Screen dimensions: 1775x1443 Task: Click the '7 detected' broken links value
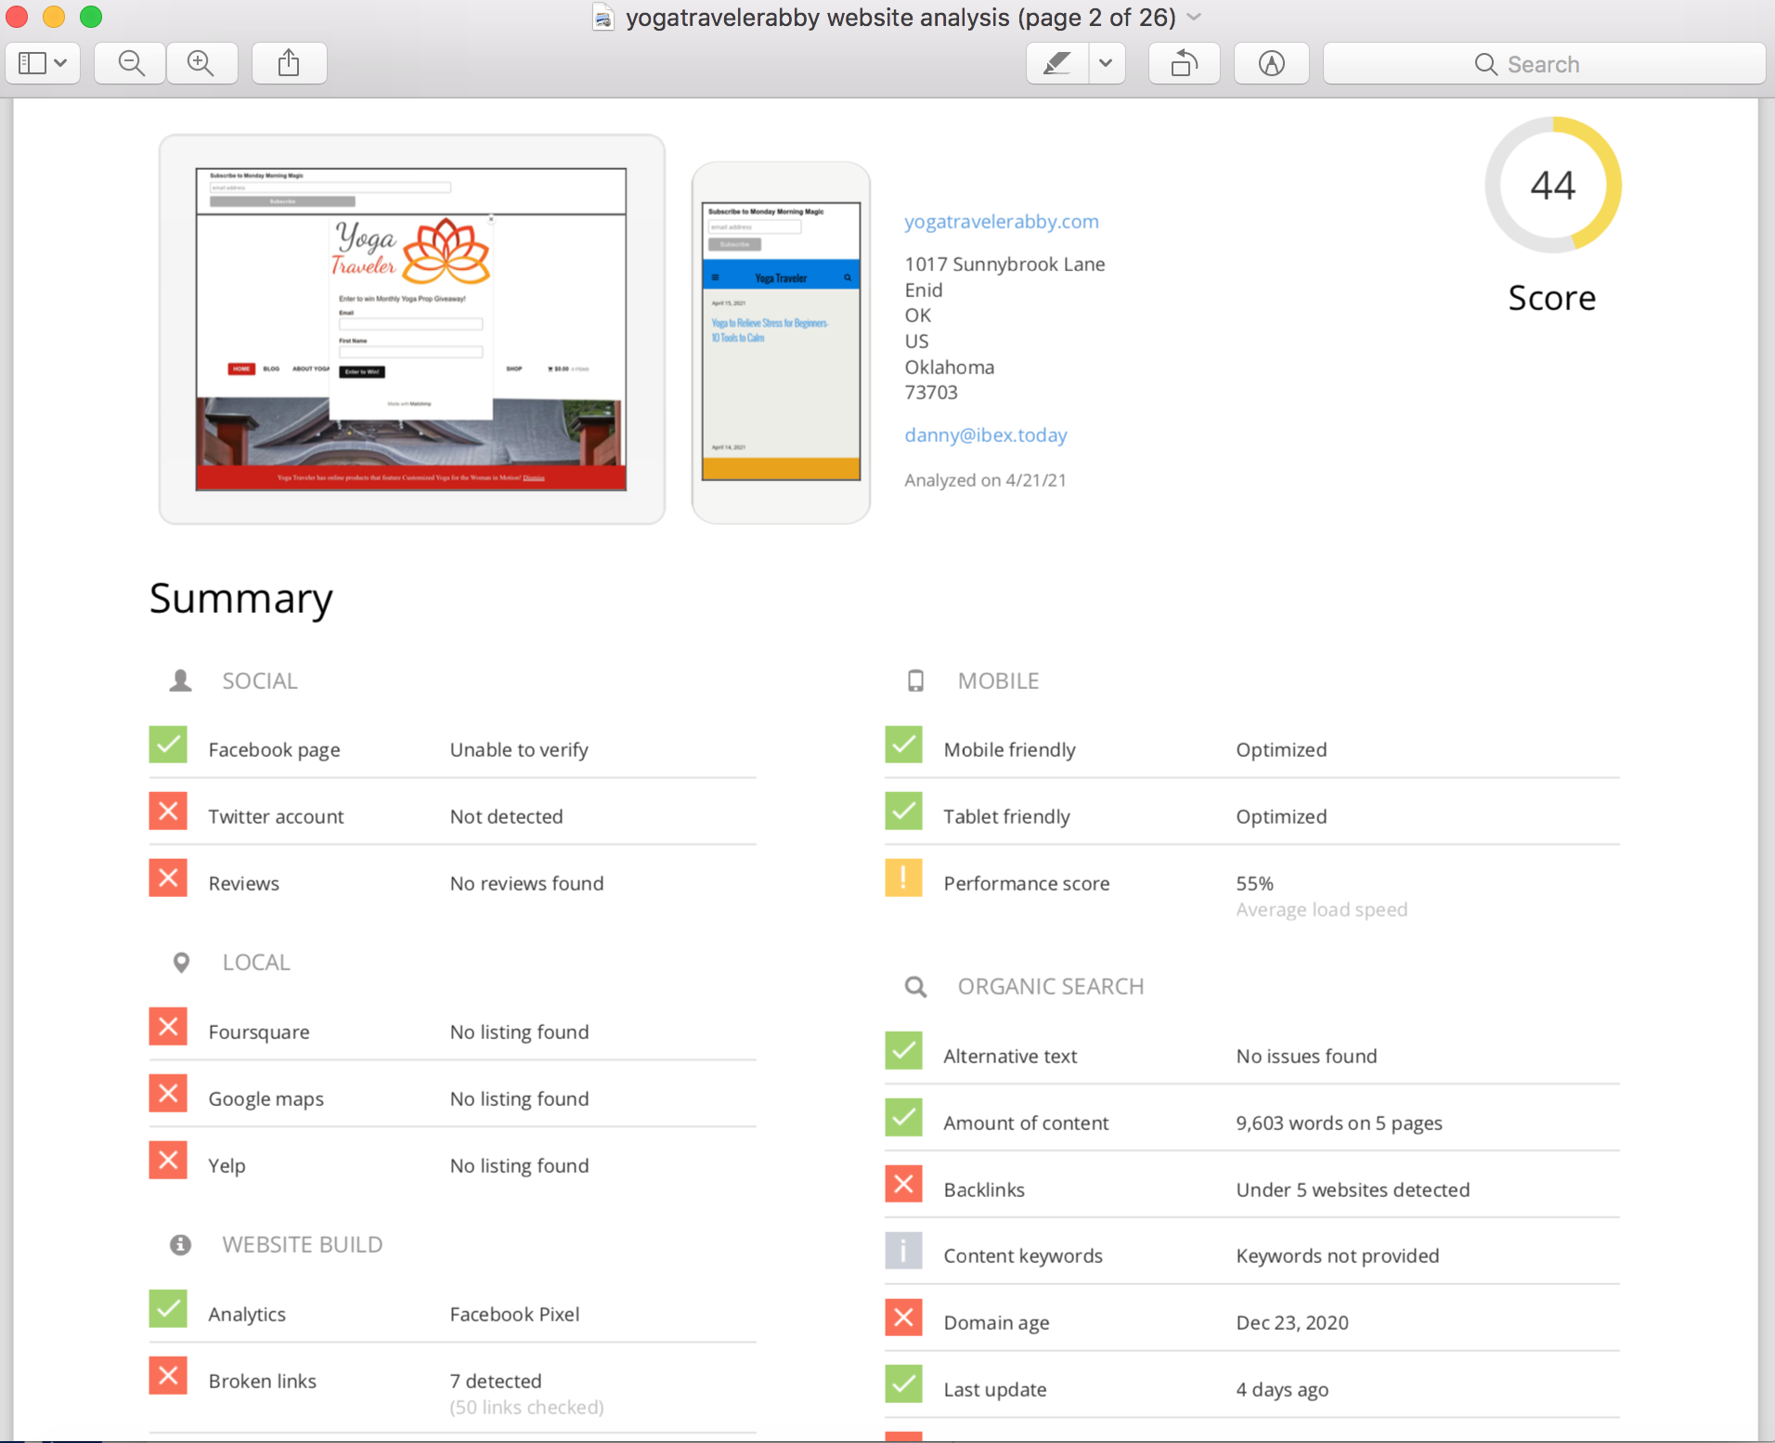click(496, 1381)
